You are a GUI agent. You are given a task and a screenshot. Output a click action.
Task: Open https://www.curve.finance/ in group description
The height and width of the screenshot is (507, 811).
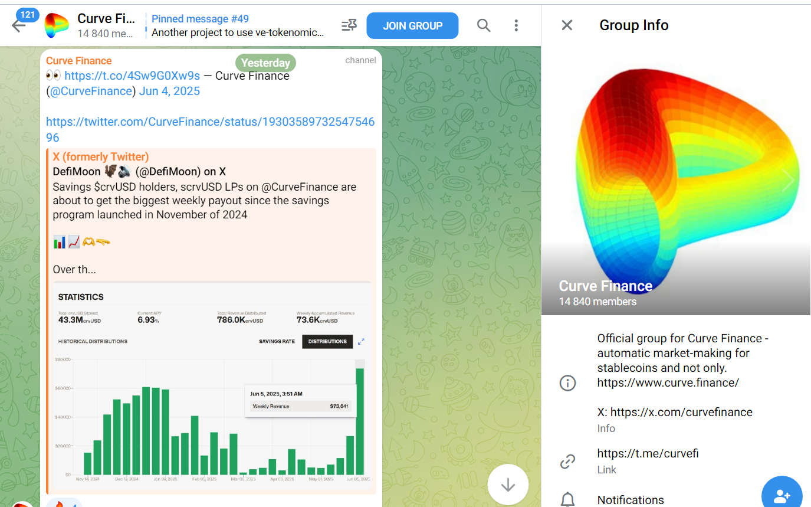668,382
